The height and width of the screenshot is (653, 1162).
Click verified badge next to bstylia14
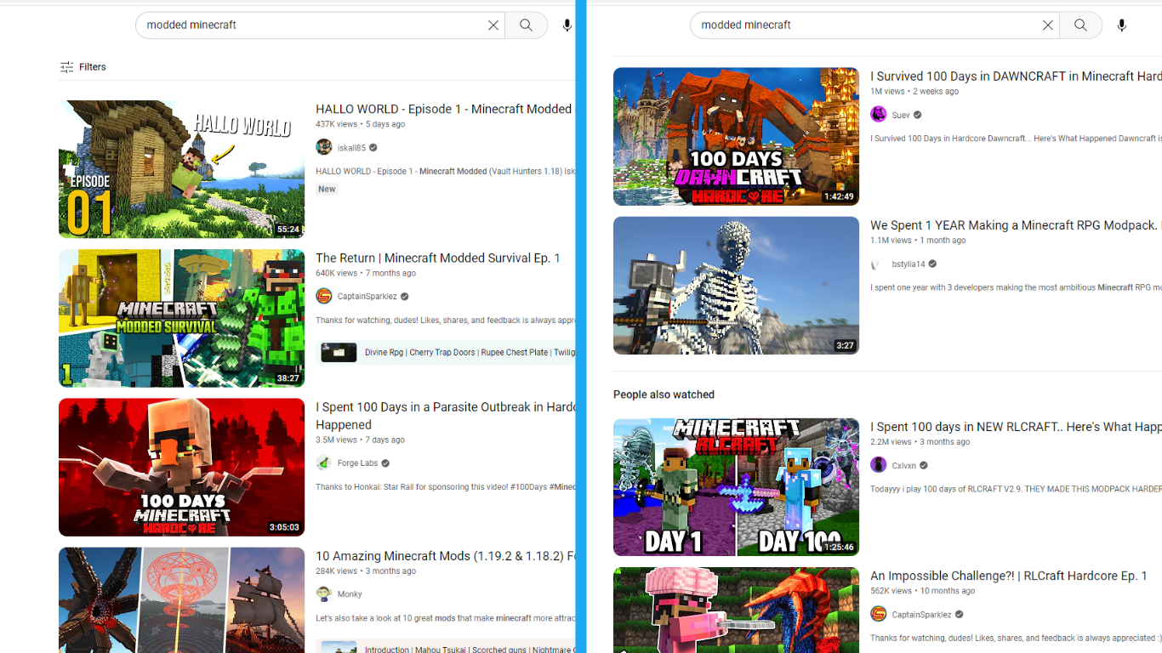(933, 264)
